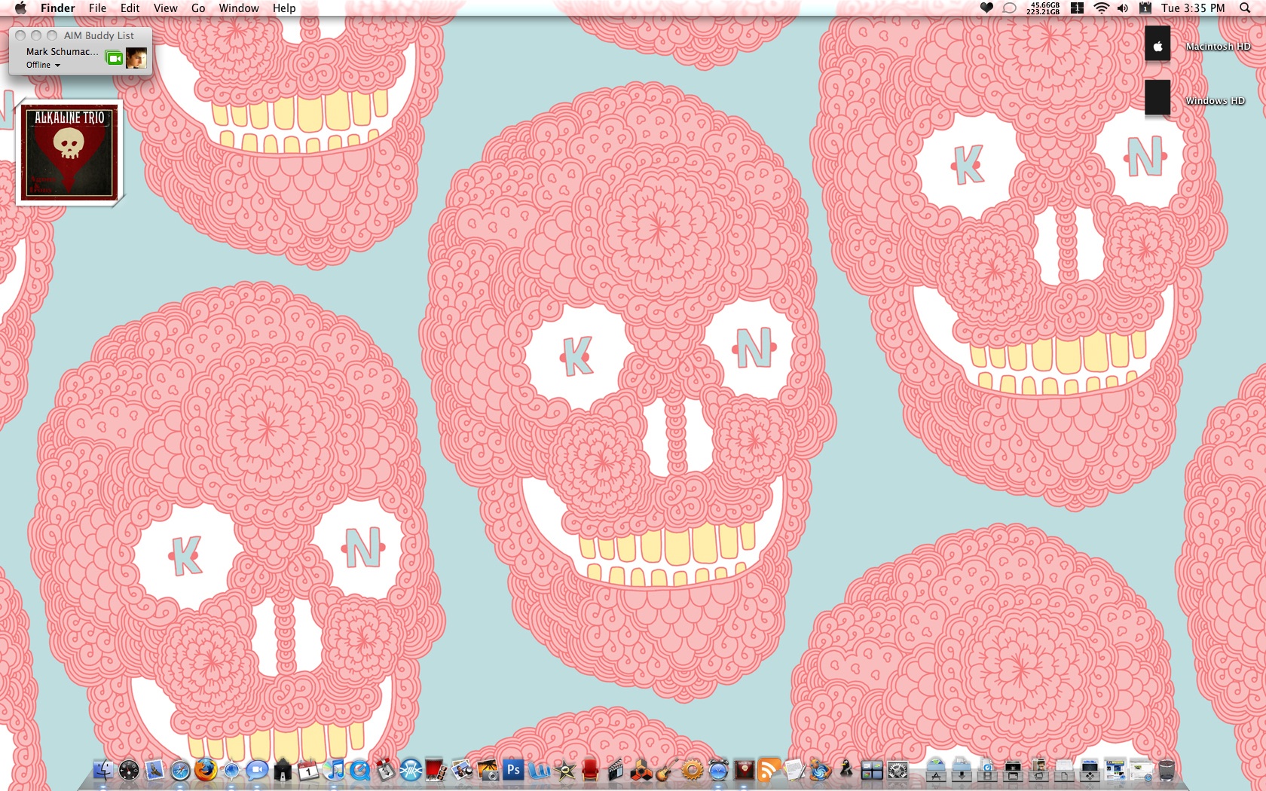Launch Photoshop Ps icon in Dock
Viewport: 1266px width, 791px height.
513,770
